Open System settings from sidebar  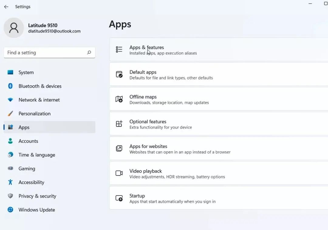coord(26,72)
